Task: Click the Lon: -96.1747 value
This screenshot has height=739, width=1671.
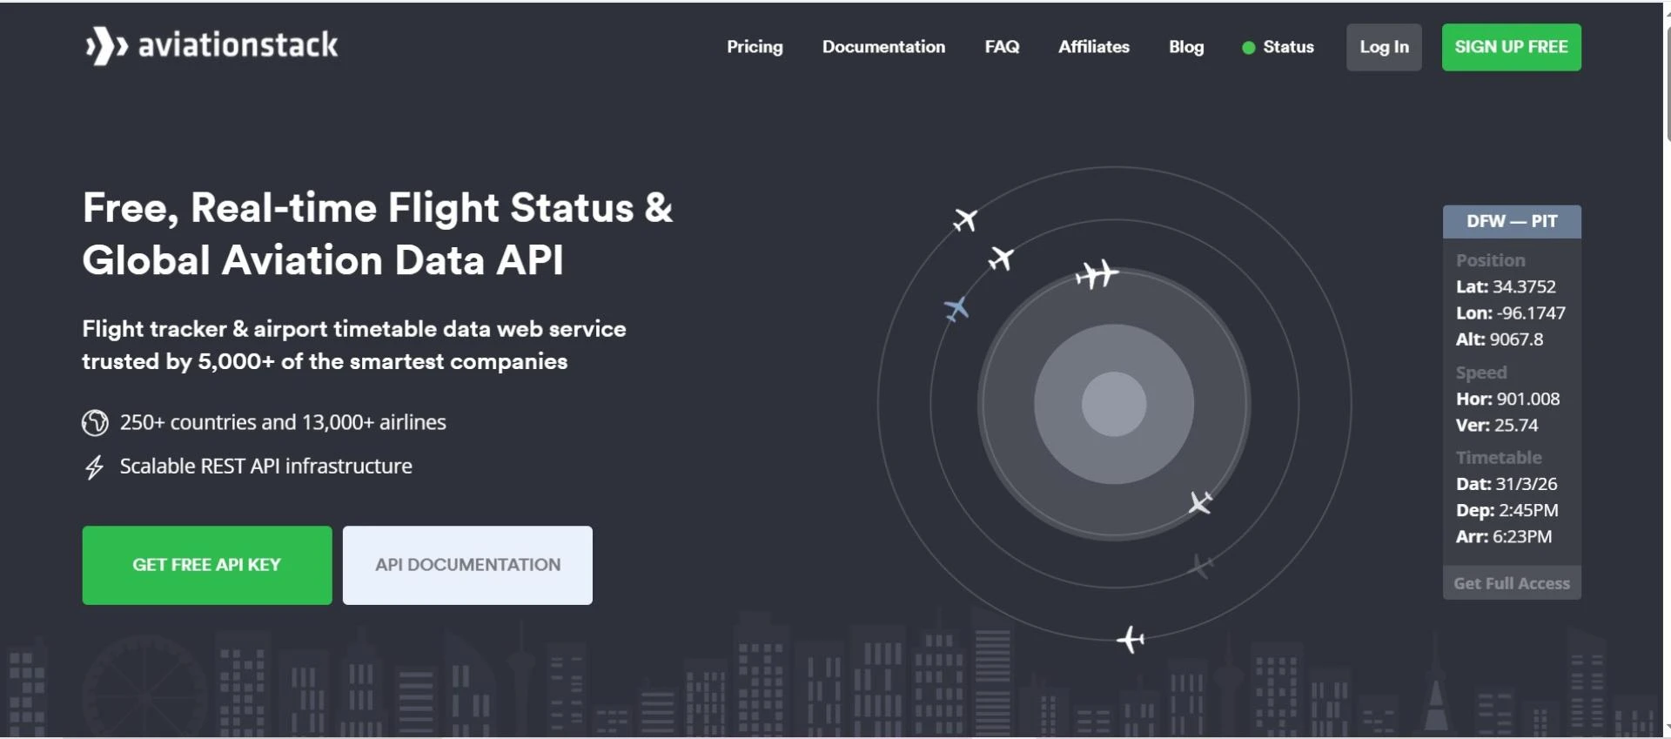Action: (x=1511, y=312)
